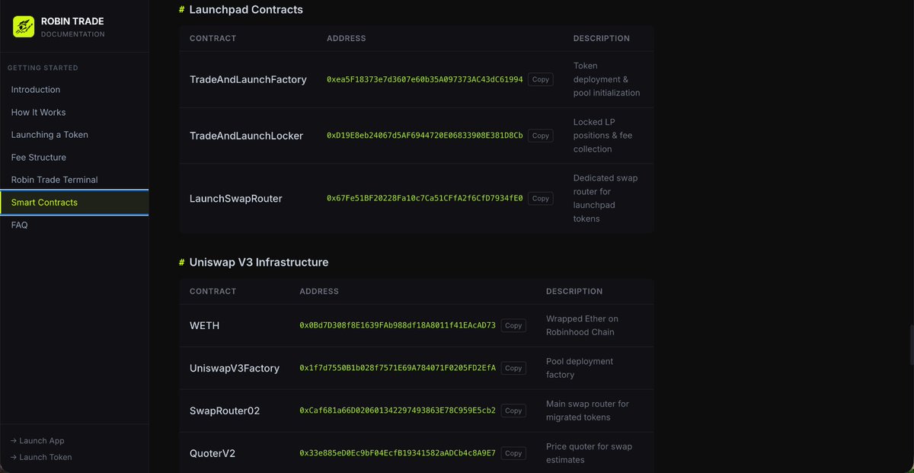The image size is (914, 473).
Task: Click 'Locked LP positions & fee collection' description
Action: tap(603, 136)
